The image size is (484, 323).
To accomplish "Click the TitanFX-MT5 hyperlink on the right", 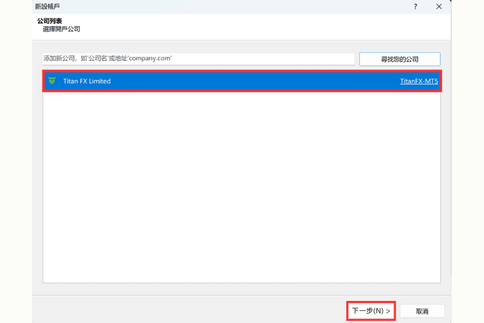I will point(419,81).
